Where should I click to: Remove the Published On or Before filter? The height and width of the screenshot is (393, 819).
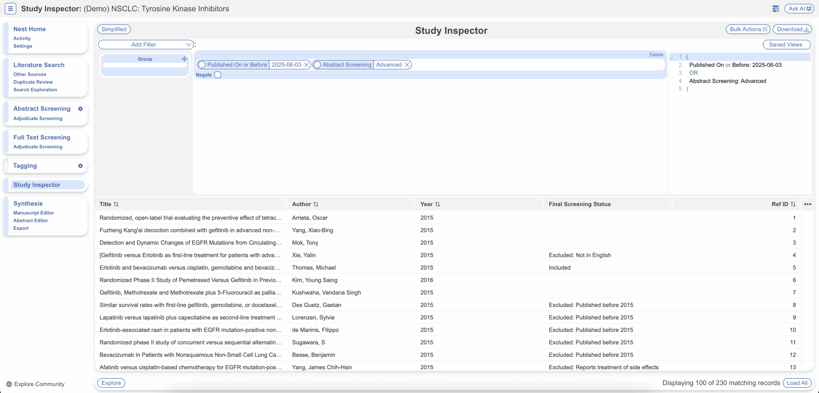[306, 65]
